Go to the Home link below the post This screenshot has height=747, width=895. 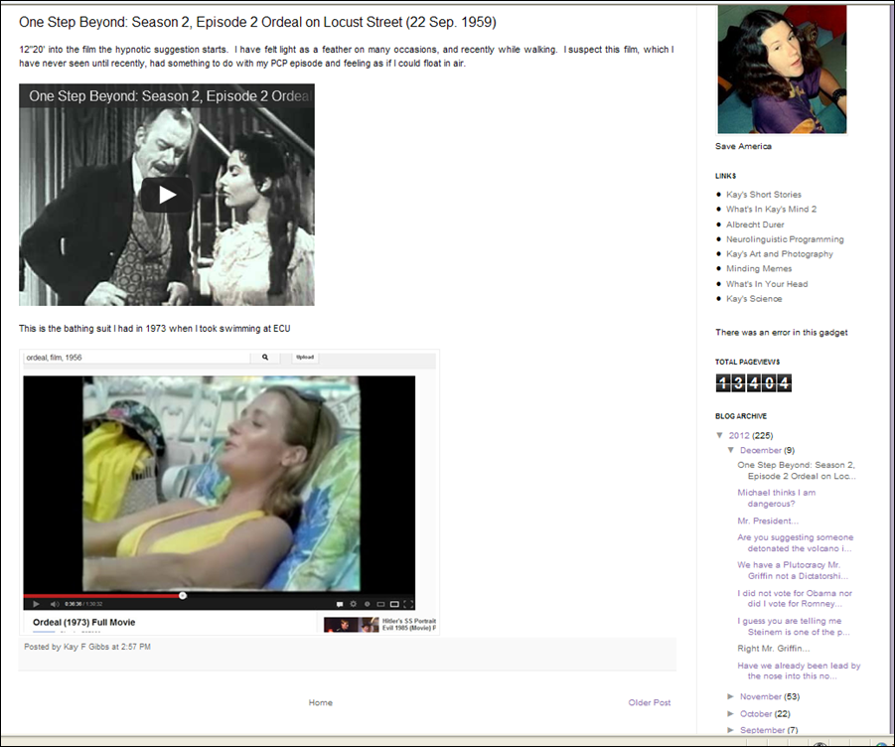320,703
